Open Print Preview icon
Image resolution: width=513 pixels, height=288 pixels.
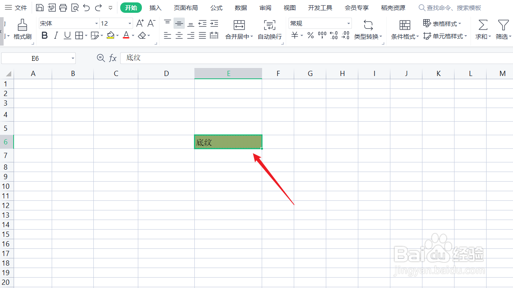tap(75, 8)
